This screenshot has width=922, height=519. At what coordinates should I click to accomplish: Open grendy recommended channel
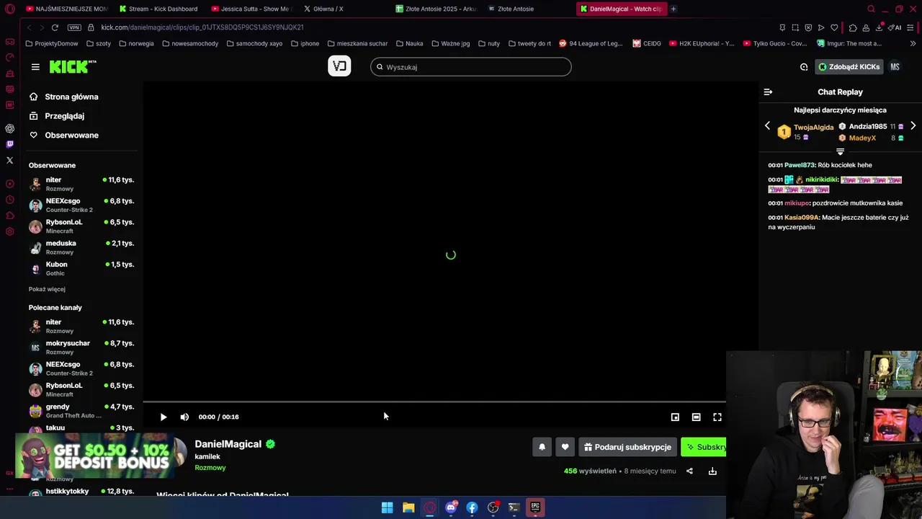coord(81,411)
